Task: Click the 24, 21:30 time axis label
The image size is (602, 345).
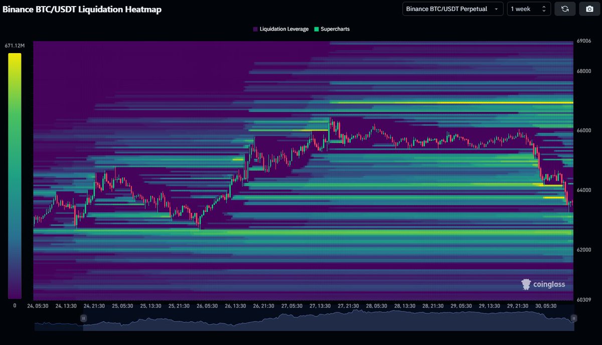Action: (94, 305)
